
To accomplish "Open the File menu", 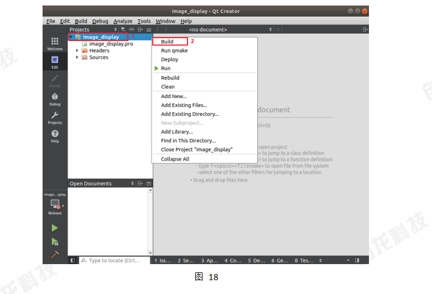I will pyautogui.click(x=51, y=21).
